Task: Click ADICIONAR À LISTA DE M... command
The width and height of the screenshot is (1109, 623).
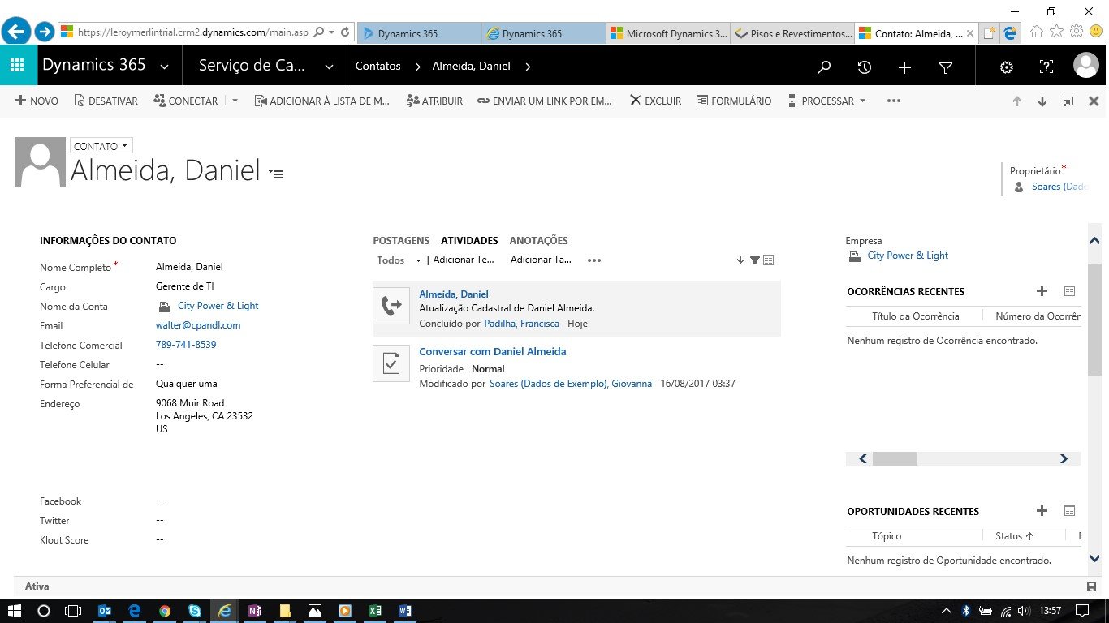Action: [322, 101]
